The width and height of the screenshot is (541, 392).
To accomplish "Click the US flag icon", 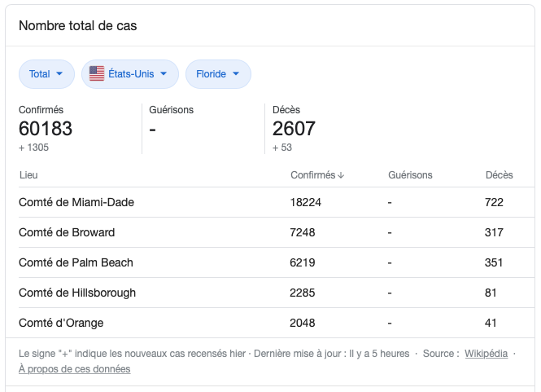I will pos(97,73).
